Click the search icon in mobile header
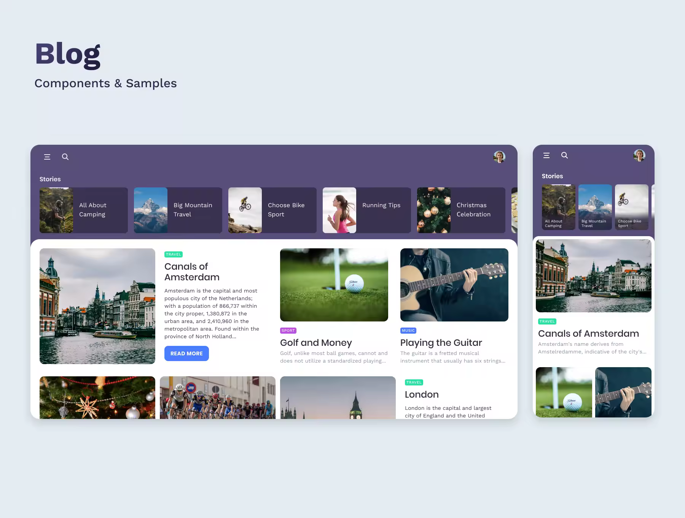685x518 pixels. (565, 155)
